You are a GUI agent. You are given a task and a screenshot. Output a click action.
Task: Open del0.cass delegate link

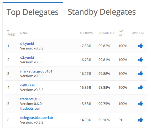point(28,85)
